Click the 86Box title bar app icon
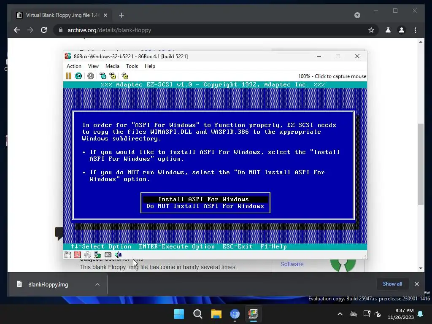 (x=68, y=56)
